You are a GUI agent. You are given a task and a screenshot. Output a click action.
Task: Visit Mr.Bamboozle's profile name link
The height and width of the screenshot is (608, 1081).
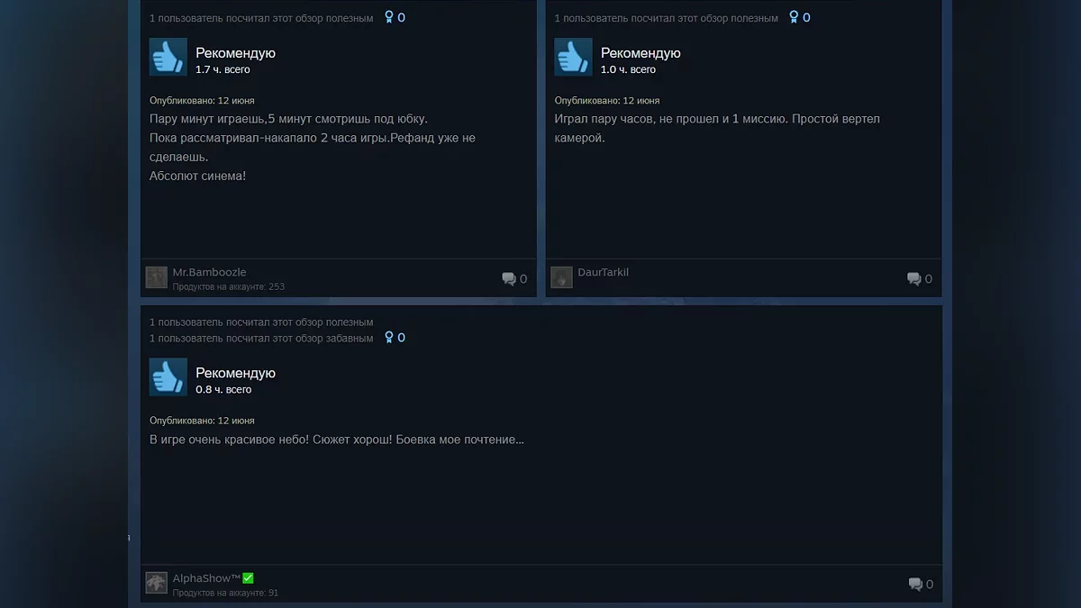(209, 272)
